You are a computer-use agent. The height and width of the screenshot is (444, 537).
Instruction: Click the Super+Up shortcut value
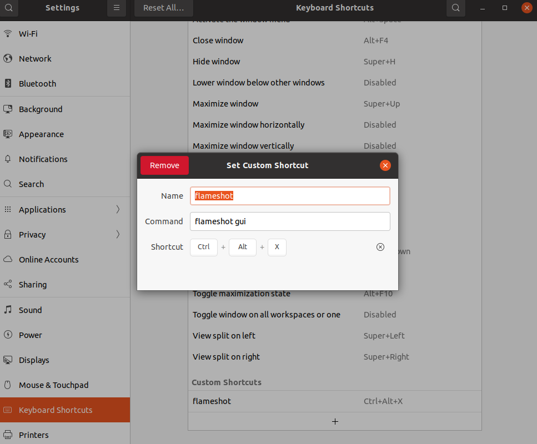[382, 104]
